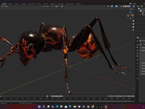Open the orange Object properties tab

pos(137,63)
